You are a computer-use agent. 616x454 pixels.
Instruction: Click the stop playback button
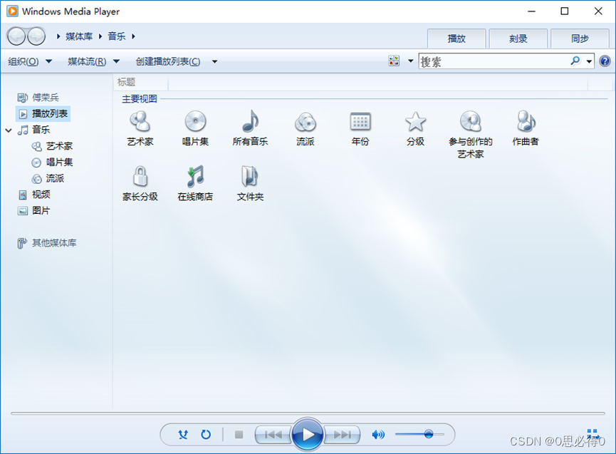pos(239,434)
